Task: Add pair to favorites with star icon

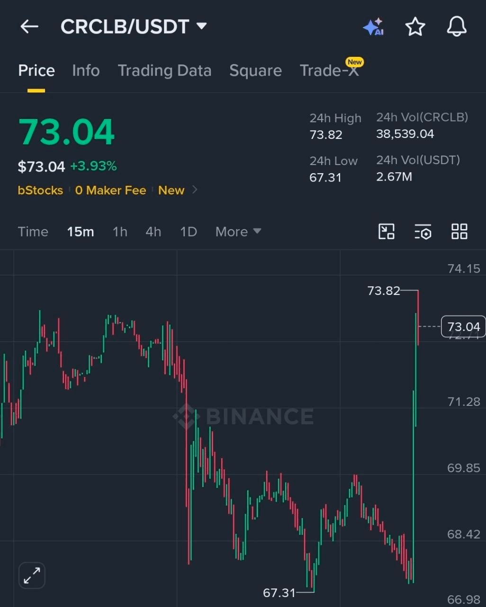Action: click(x=415, y=27)
